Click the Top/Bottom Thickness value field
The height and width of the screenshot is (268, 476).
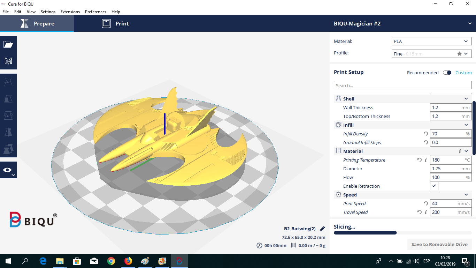pos(451,116)
